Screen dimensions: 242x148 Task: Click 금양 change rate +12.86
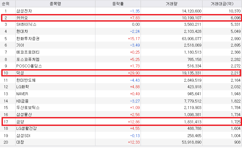[134, 122]
